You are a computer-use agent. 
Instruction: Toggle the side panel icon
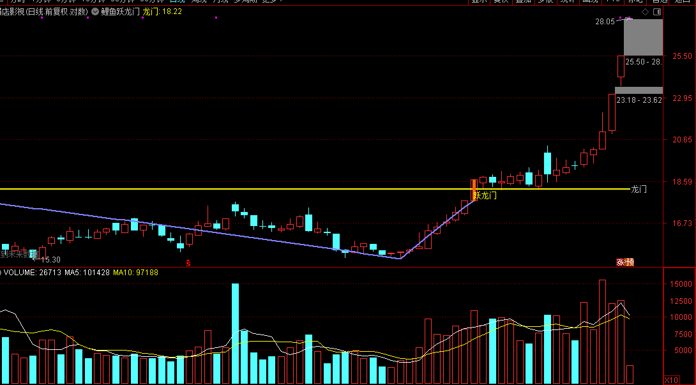[x=658, y=12]
